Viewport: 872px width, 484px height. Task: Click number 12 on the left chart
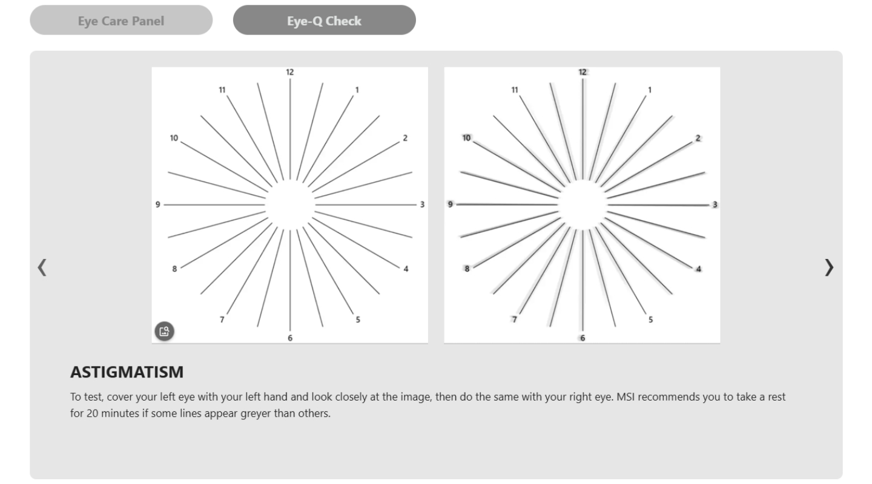point(290,72)
